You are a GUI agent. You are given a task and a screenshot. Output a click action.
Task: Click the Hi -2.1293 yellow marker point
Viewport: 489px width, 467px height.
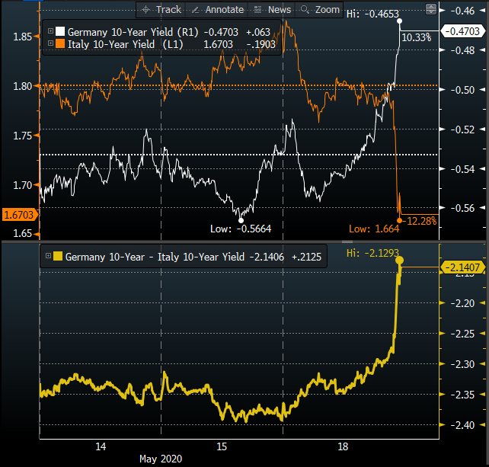[x=401, y=262]
